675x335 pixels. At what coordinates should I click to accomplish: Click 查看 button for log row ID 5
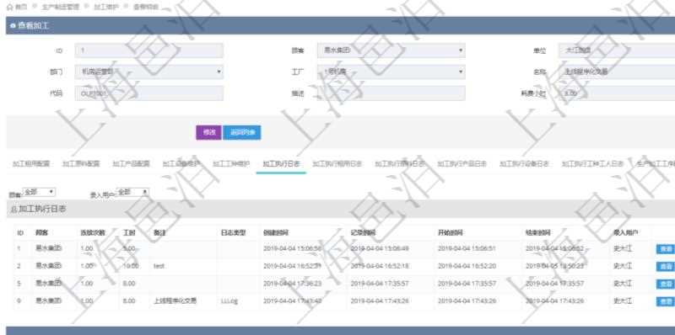[666, 284]
